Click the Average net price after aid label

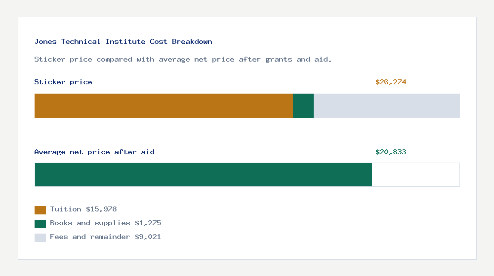[x=94, y=152]
